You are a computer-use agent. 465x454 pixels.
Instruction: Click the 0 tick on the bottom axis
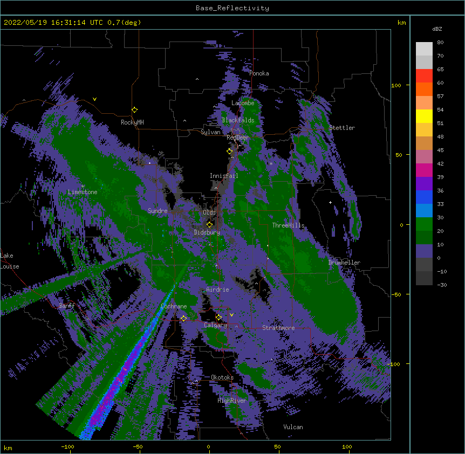[208, 446]
